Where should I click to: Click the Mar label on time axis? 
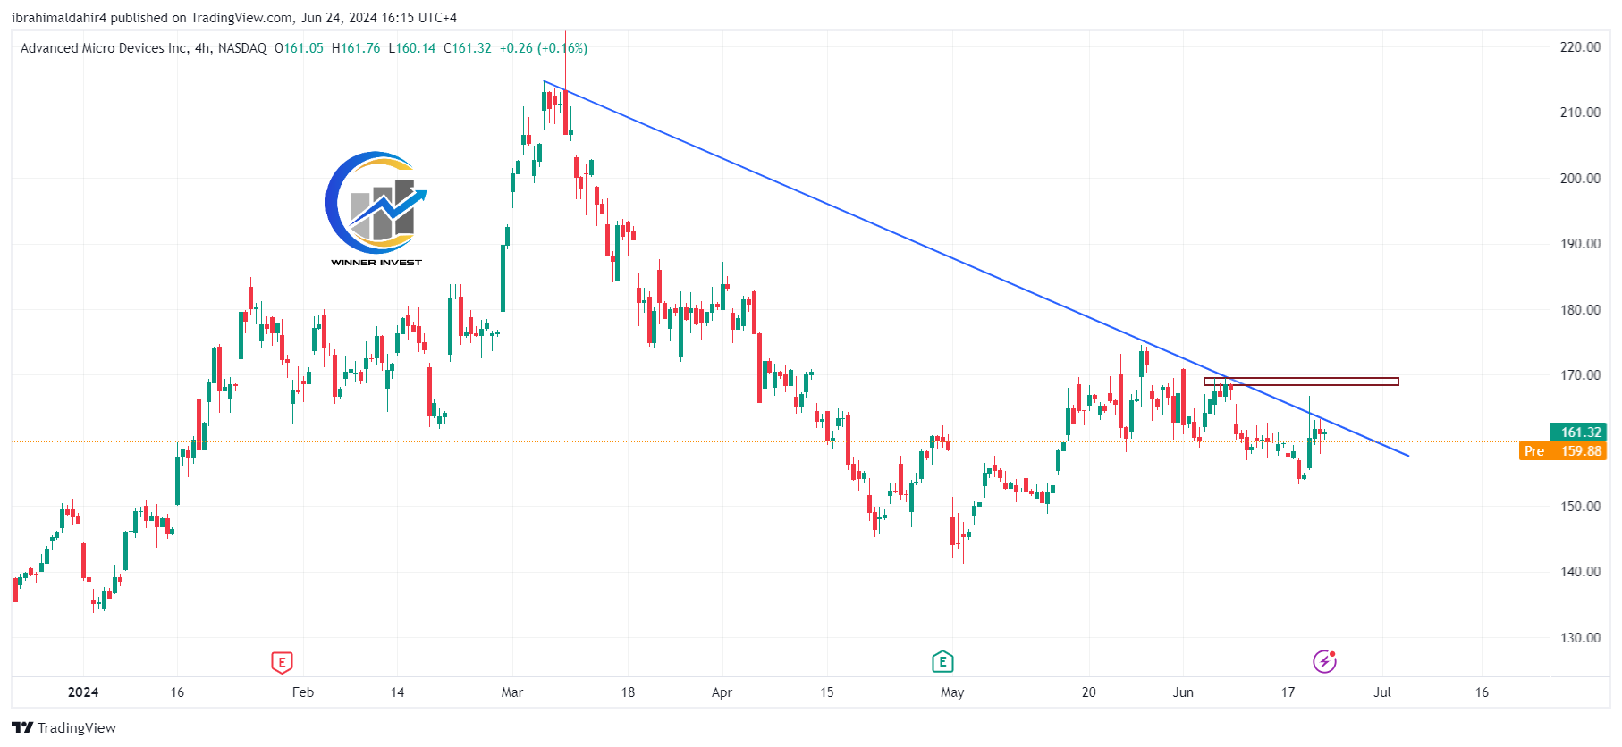point(512,692)
